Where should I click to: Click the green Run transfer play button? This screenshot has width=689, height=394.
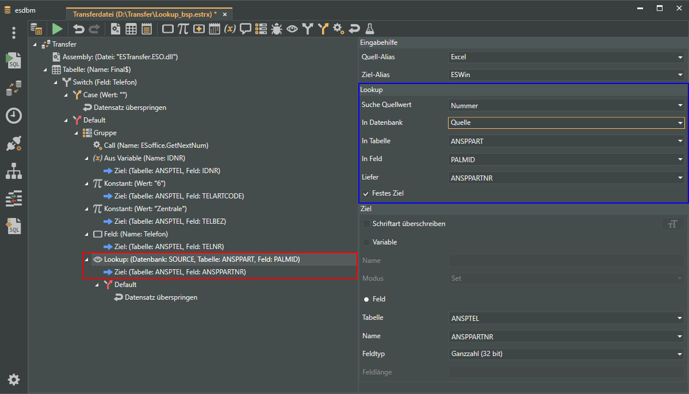point(57,29)
